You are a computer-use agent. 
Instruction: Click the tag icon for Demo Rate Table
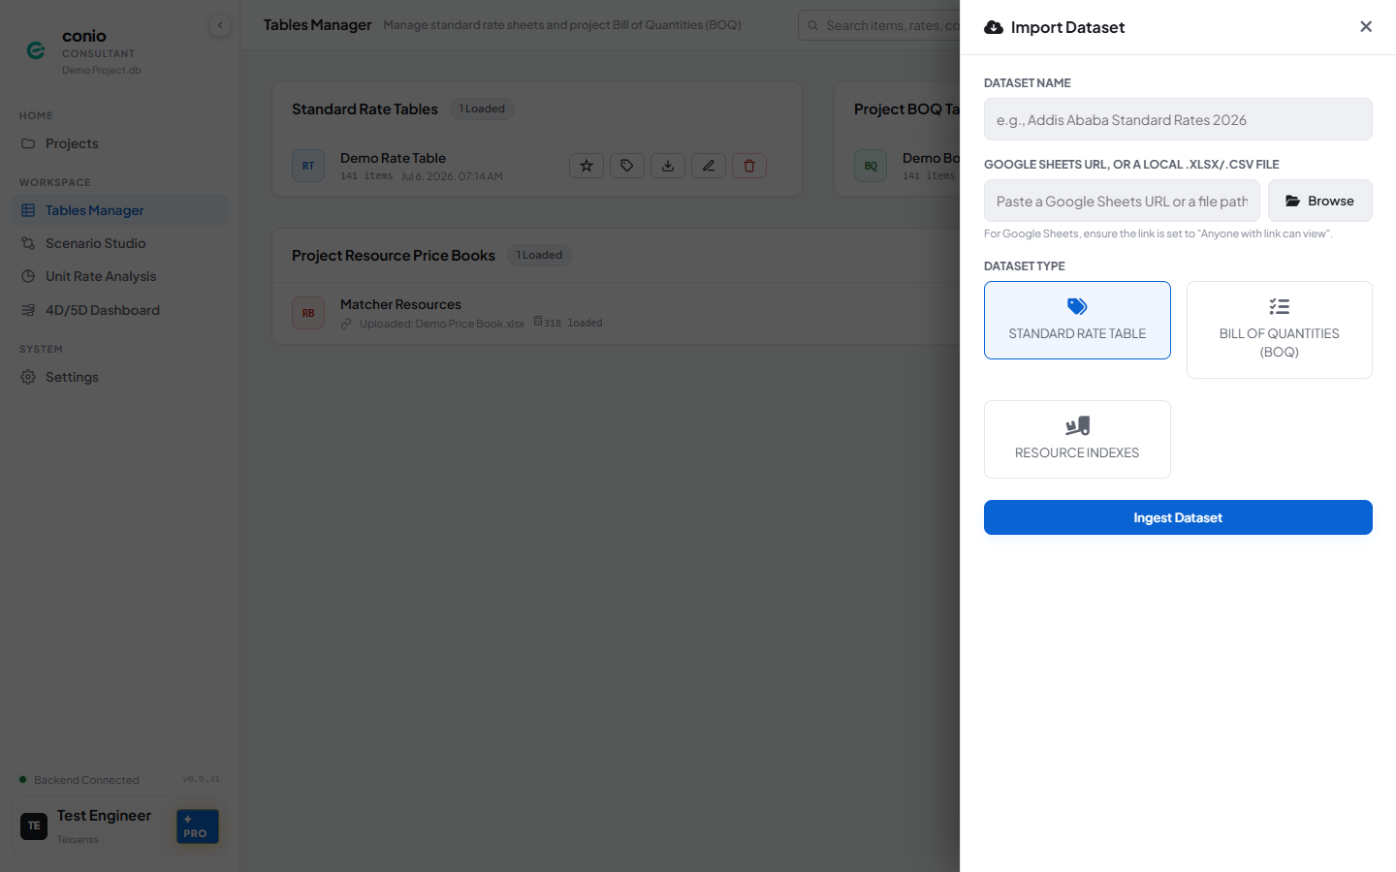(x=627, y=166)
